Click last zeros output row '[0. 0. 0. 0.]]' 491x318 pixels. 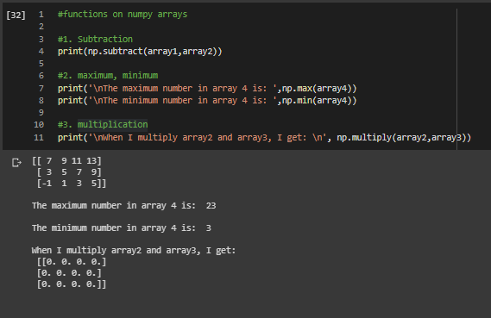(x=72, y=284)
